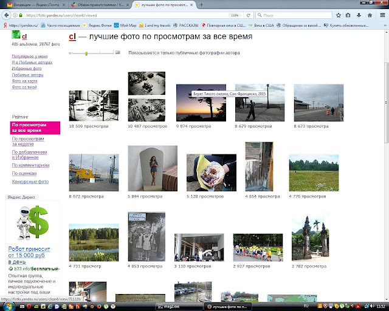The image size is (389, 311).
Task: Open the https://yandex.ru/ bookmark
Action: 21,26
